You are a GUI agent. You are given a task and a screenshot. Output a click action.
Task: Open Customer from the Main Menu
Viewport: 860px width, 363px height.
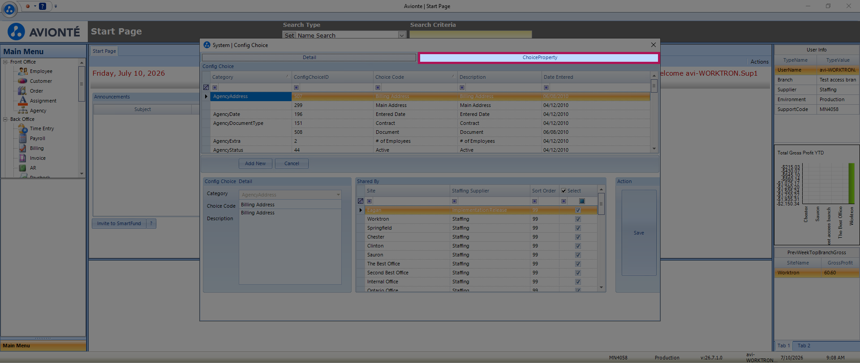pyautogui.click(x=41, y=81)
